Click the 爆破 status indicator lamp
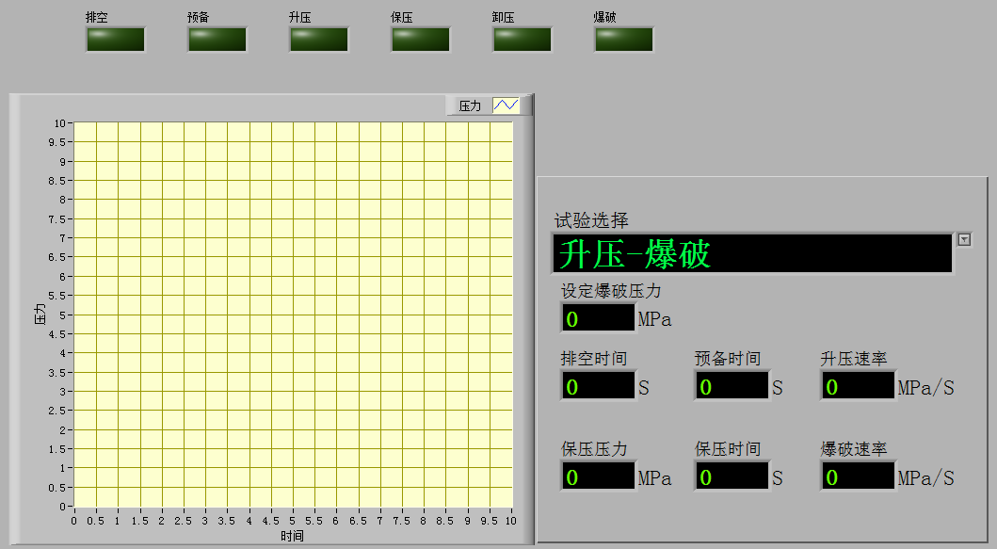The height and width of the screenshot is (549, 997). click(623, 38)
